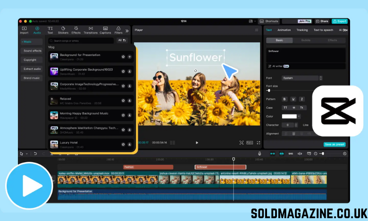This screenshot has height=221, width=368.
Task: Open the All filter dropdown
Action: [x=122, y=40]
